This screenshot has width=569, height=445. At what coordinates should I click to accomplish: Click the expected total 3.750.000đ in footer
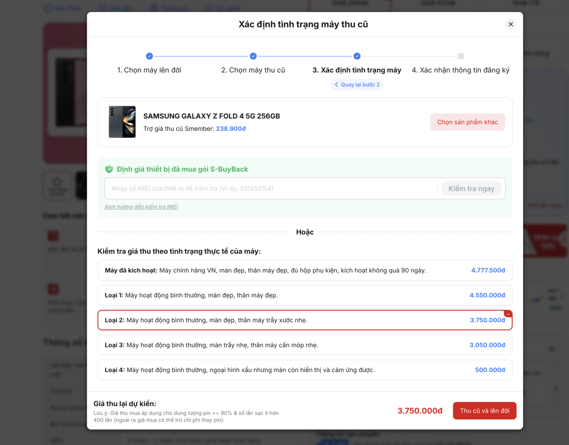pos(420,411)
